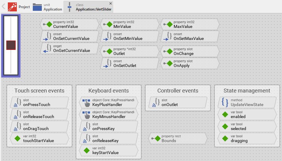Image resolution: width=282 pixels, height=161 pixels.
Task: Close the Application::VertSlider class tab
Action: click(110, 3)
